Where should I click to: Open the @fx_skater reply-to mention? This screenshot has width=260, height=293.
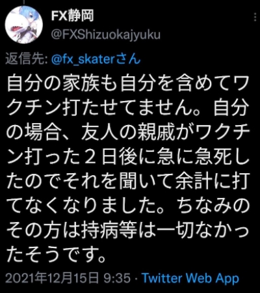(83, 59)
